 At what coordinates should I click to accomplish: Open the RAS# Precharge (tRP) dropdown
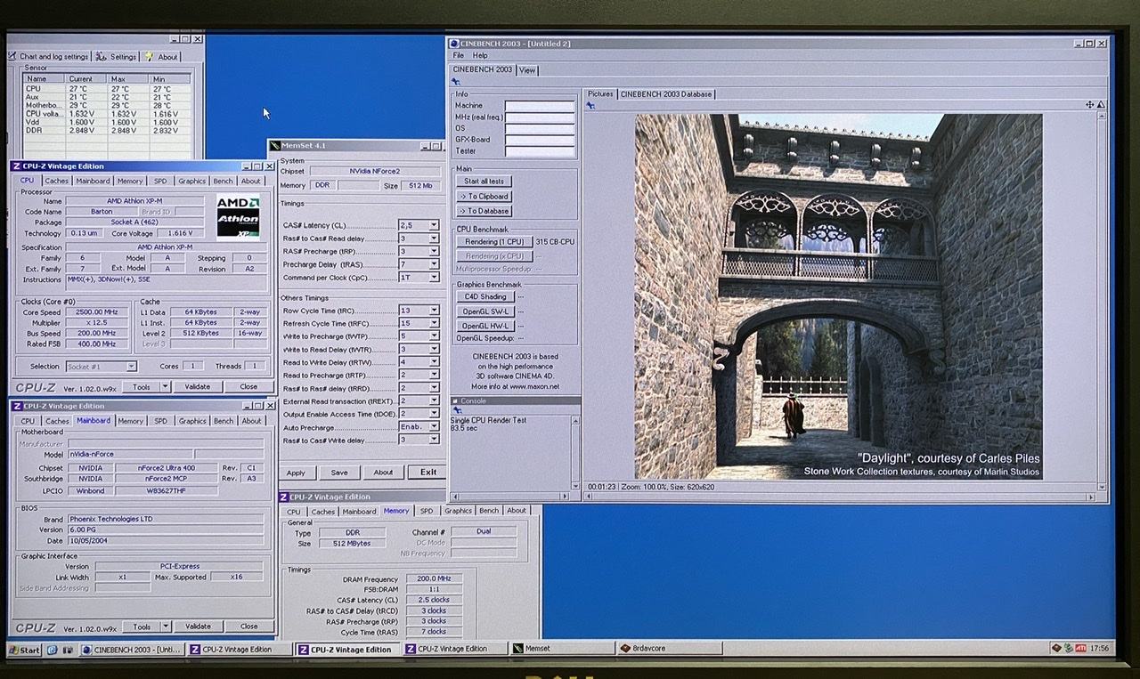[434, 252]
